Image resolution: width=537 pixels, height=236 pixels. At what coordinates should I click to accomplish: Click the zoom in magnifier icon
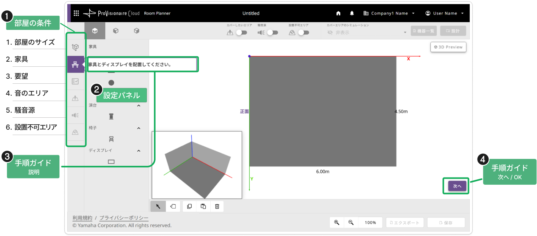click(x=337, y=222)
